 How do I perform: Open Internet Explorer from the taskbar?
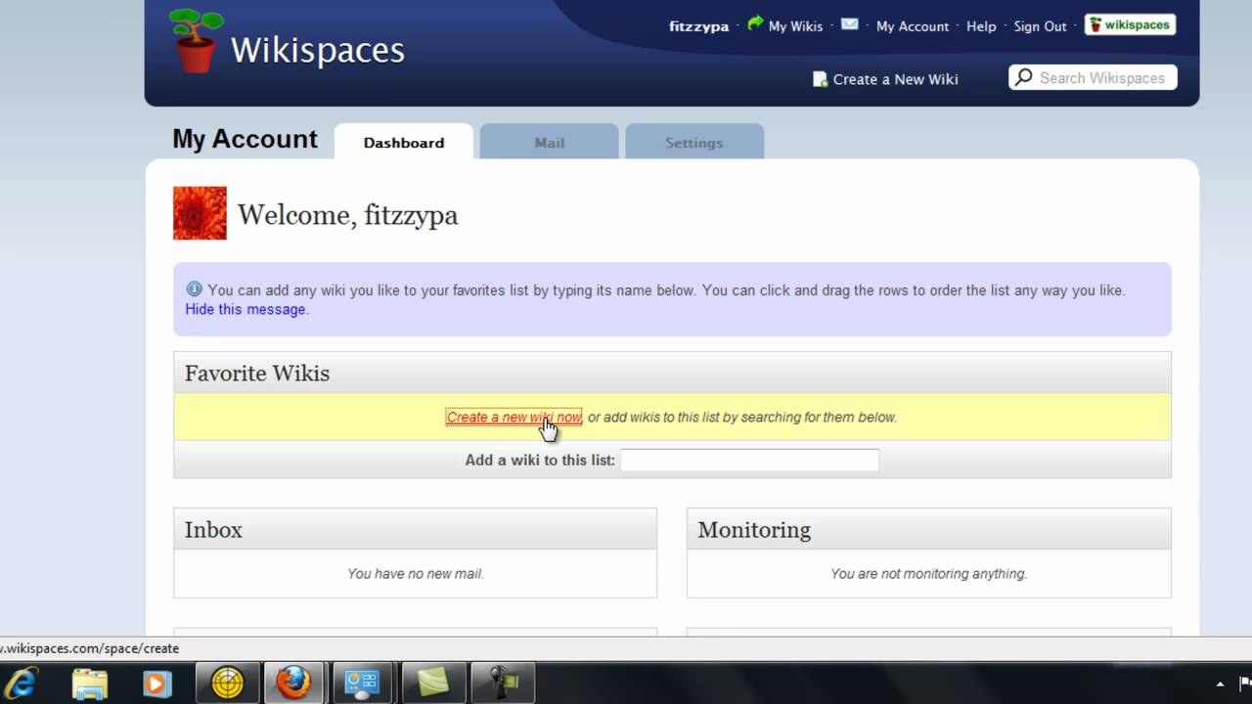pyautogui.click(x=22, y=682)
